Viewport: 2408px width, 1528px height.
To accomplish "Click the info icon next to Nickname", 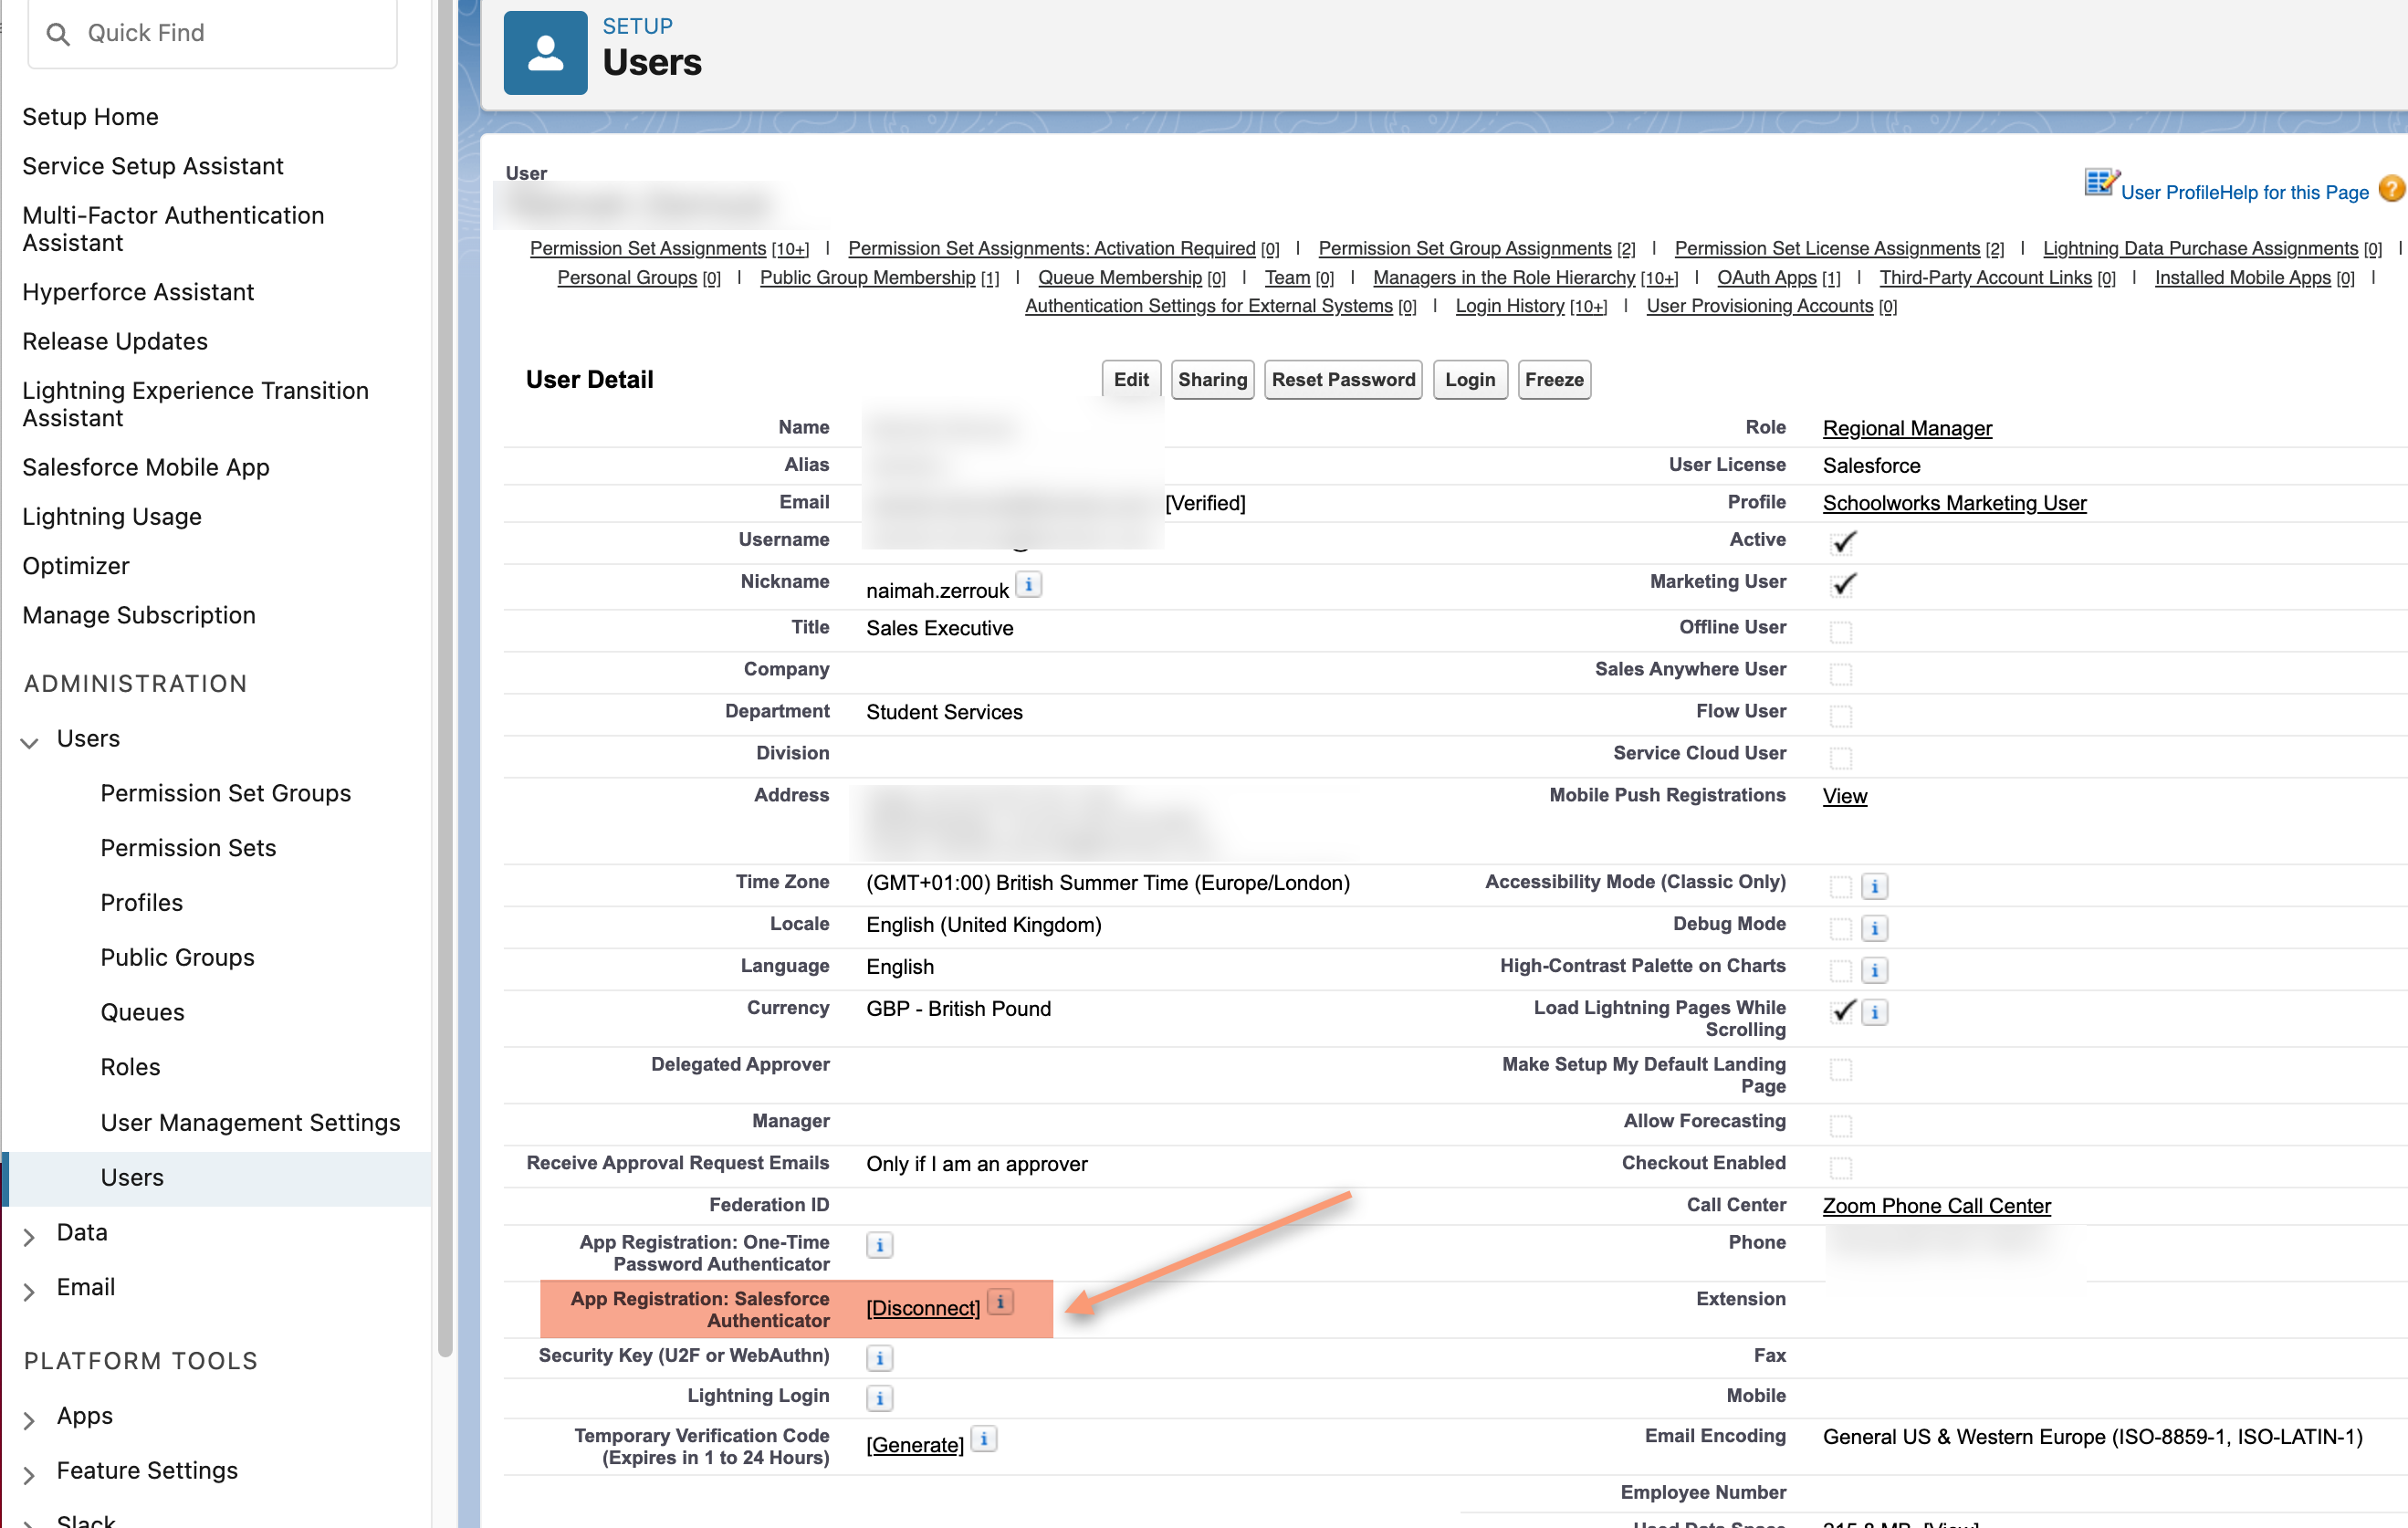I will [1028, 584].
